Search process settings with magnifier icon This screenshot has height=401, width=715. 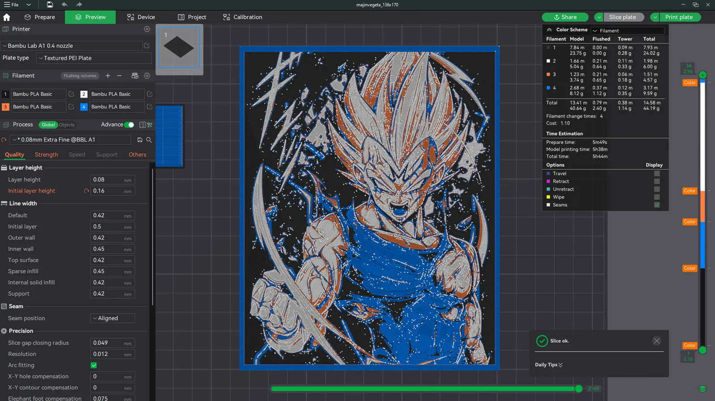[149, 140]
